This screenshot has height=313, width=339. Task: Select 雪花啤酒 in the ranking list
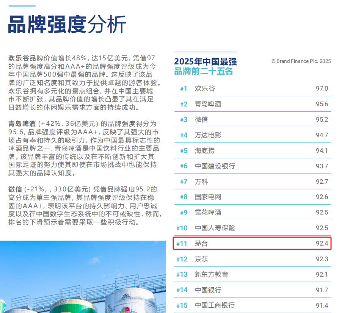tap(208, 212)
